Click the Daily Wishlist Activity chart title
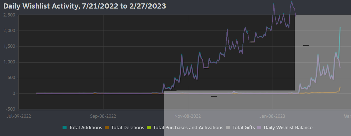 [85, 6]
